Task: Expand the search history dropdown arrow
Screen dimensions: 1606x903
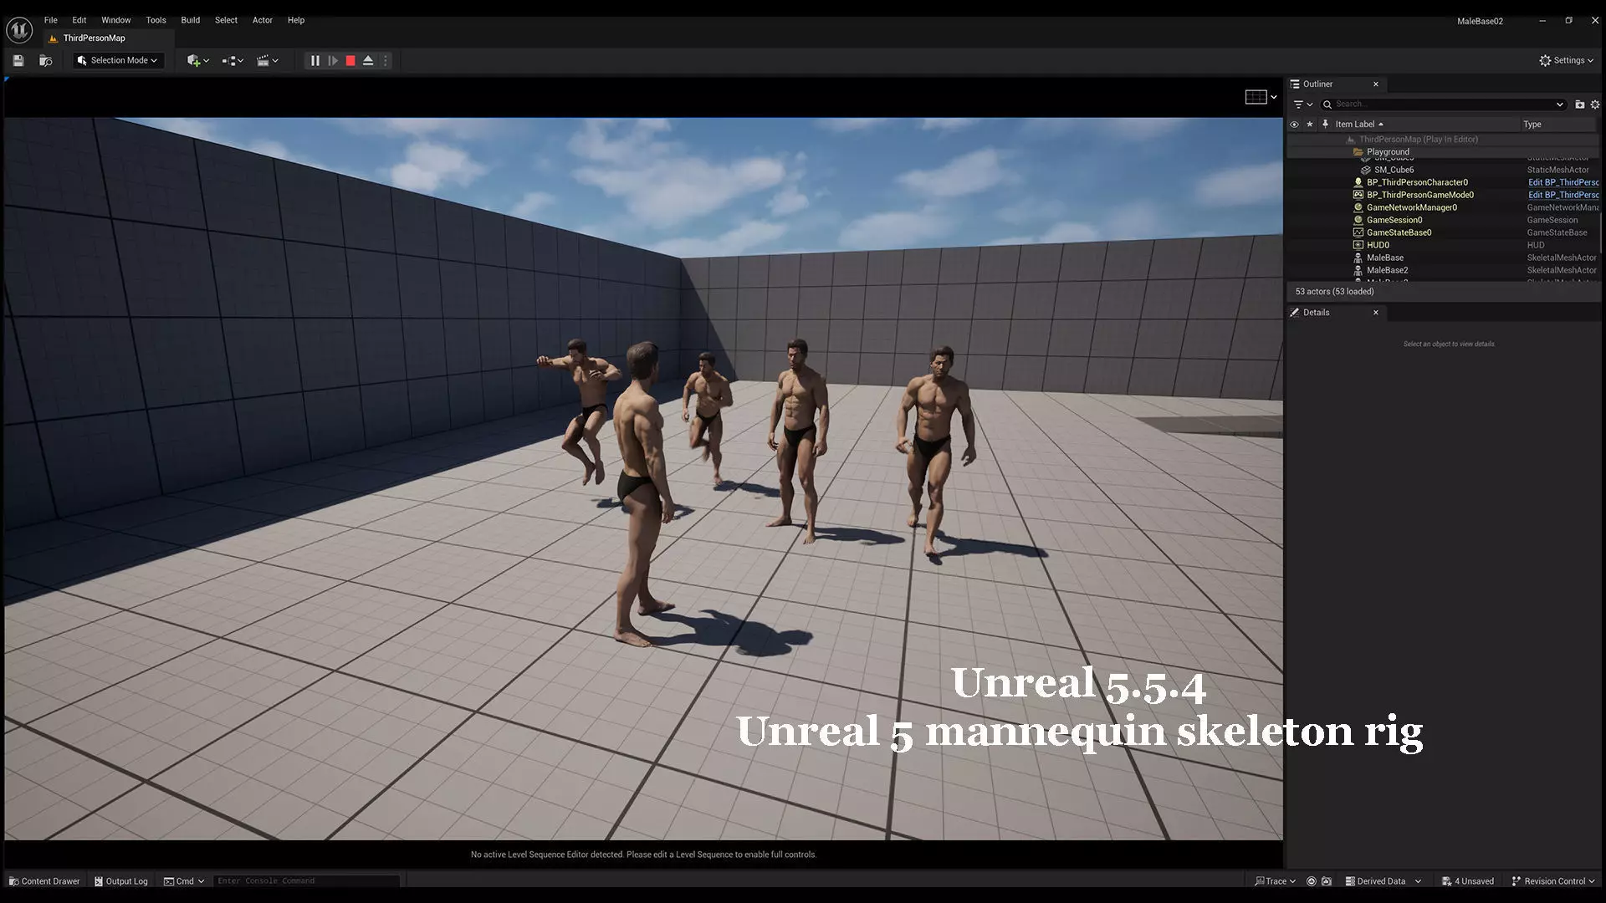Action: [x=1560, y=105]
